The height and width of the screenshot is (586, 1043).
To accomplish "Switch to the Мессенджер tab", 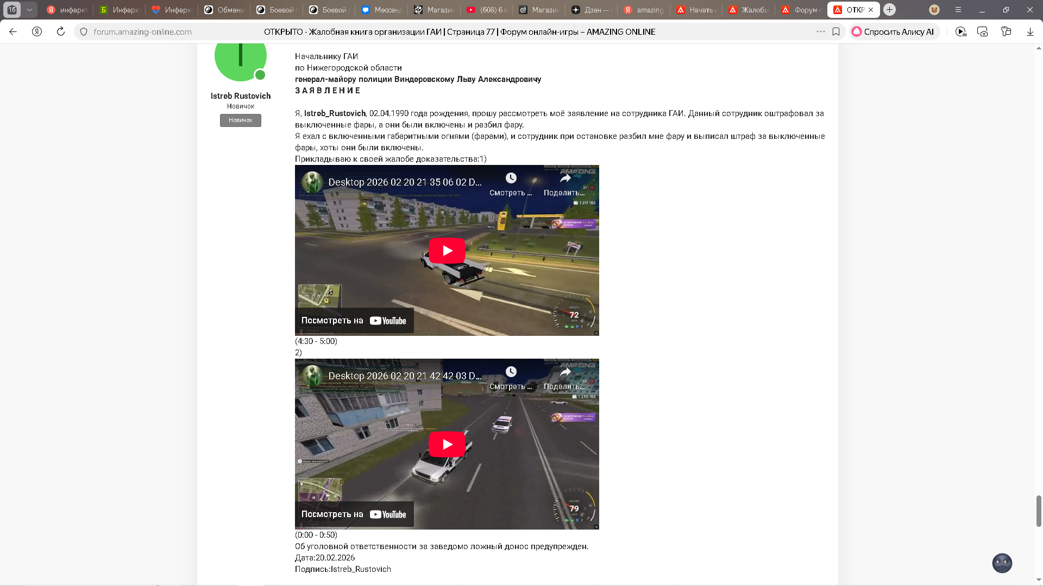I will 382,10.
